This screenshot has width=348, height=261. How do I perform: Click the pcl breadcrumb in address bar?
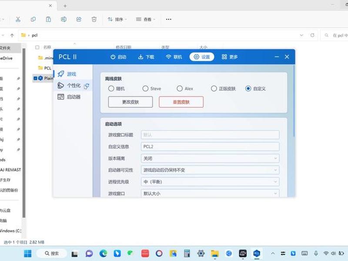pos(35,35)
